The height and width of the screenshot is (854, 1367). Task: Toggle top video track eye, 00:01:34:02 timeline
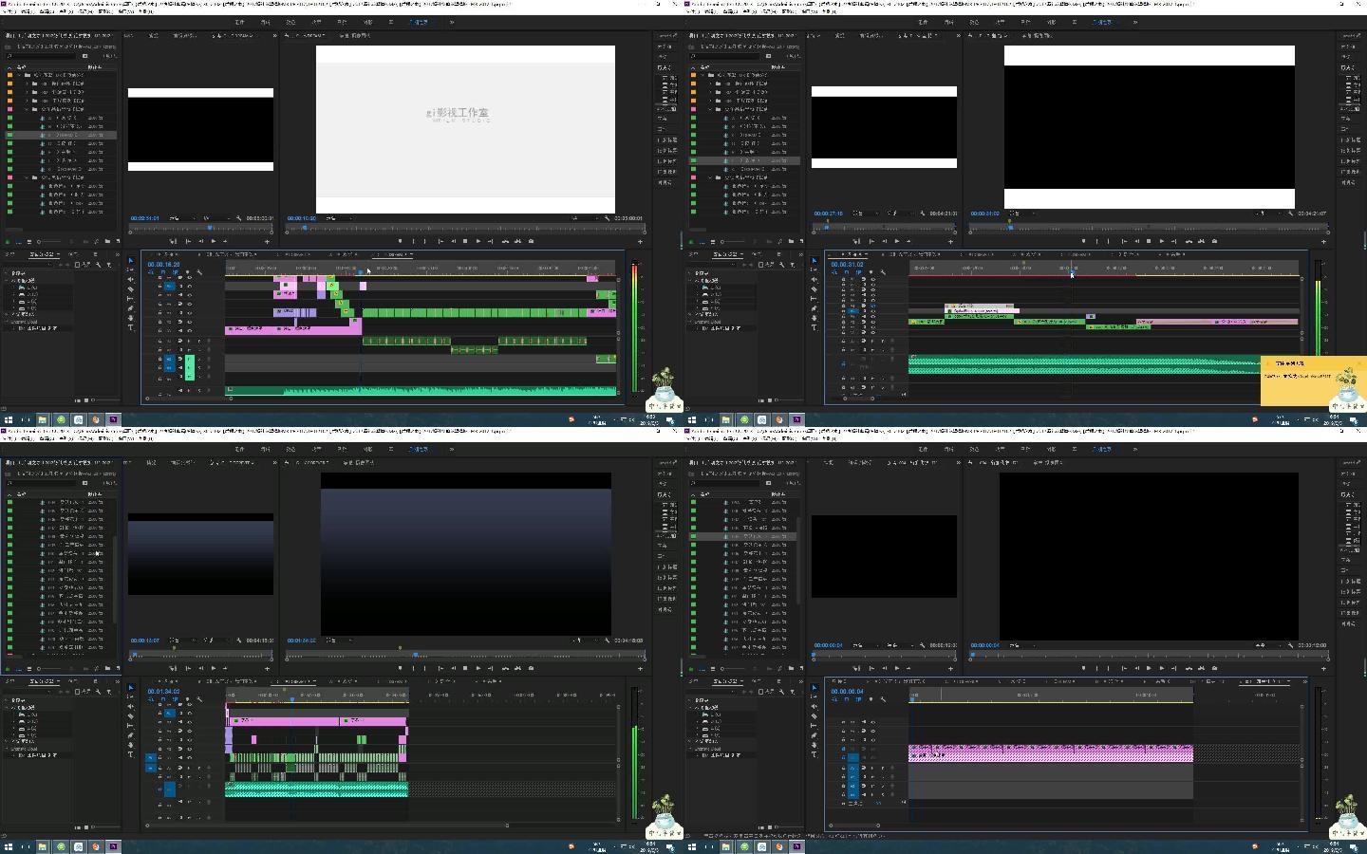(189, 704)
